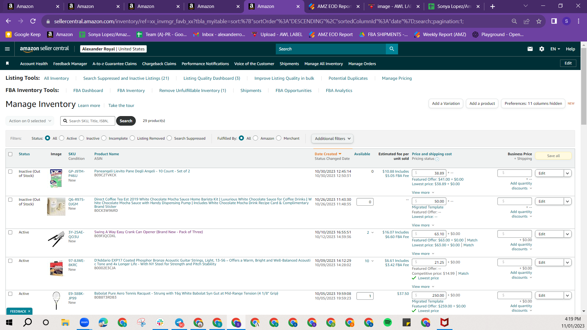Open the browser side panel icon
Screen dimensions: 587x330
coord(554,21)
